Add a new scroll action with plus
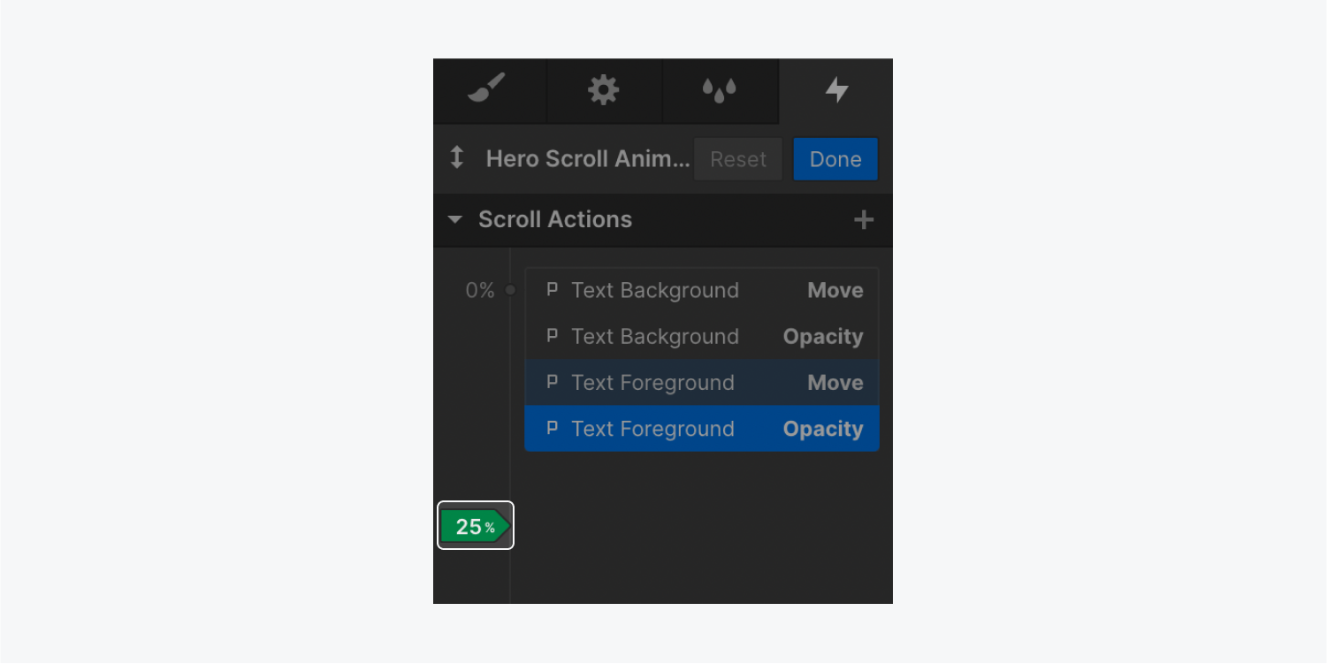Screen dimensions: 1327x664 pos(864,220)
